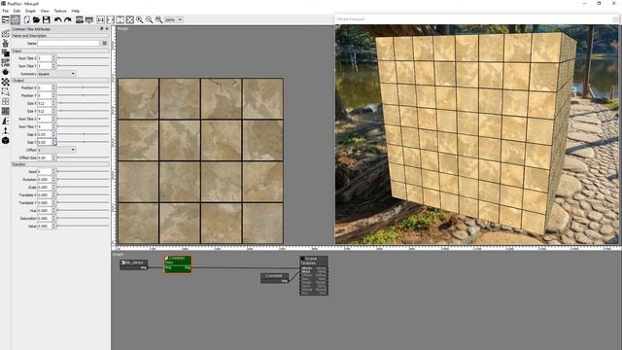The height and width of the screenshot is (350, 622).
Task: Select the four-squares grid icon in left sidebar
Action: (6, 101)
